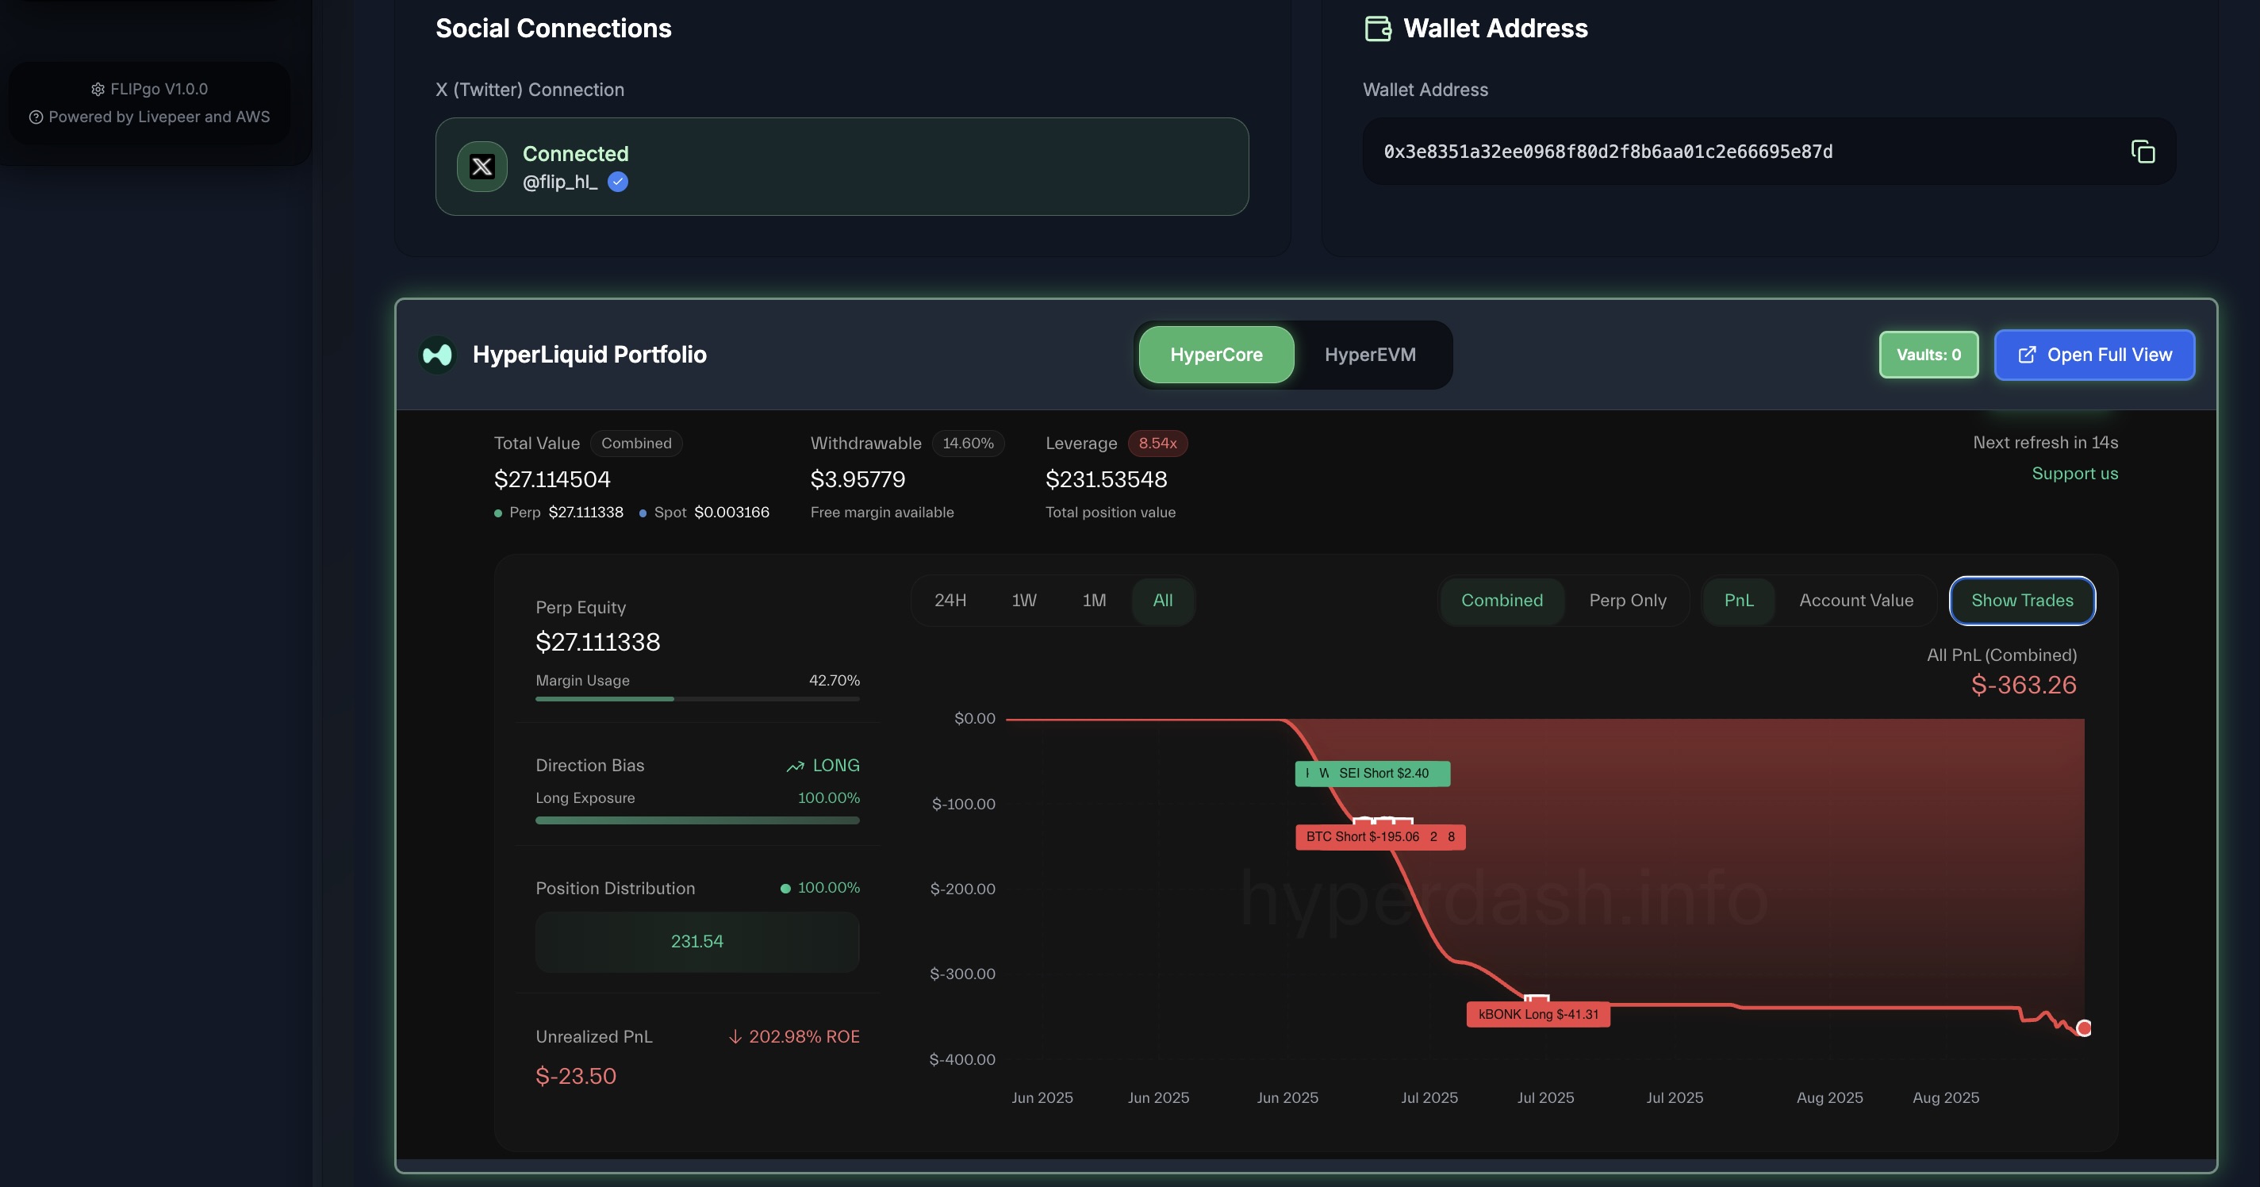
Task: Click the kBONK Long $-41.31 trade marker
Action: (x=1538, y=1014)
